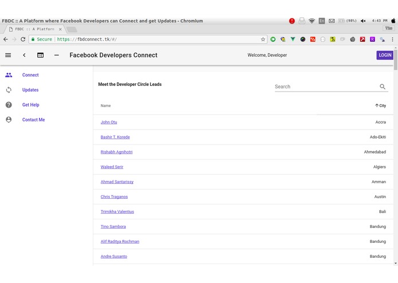Go back with browser back arrow
This screenshot has height=283, width=398.
(x=6, y=40)
